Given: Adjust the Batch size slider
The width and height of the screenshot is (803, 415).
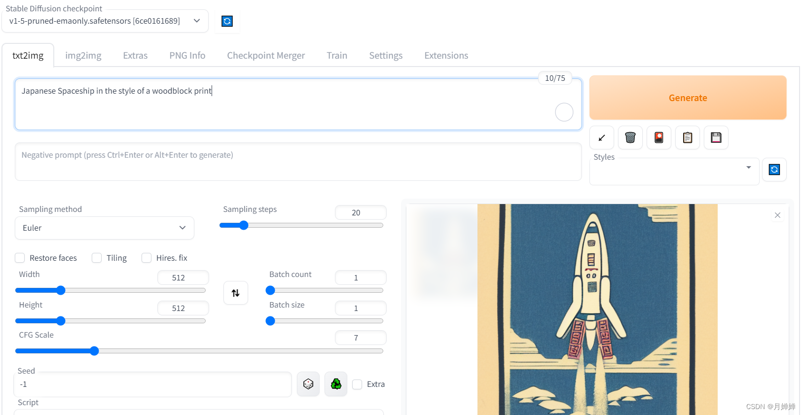Looking at the screenshot, I should point(326,321).
